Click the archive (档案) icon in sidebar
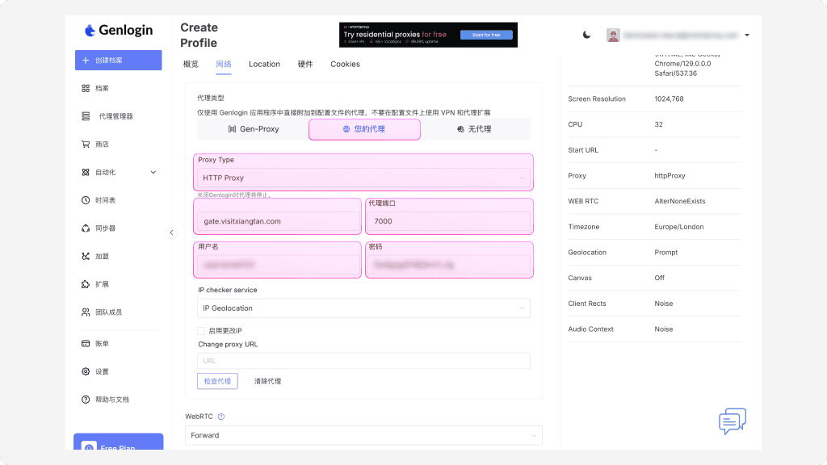This screenshot has width=827, height=465. click(x=86, y=89)
